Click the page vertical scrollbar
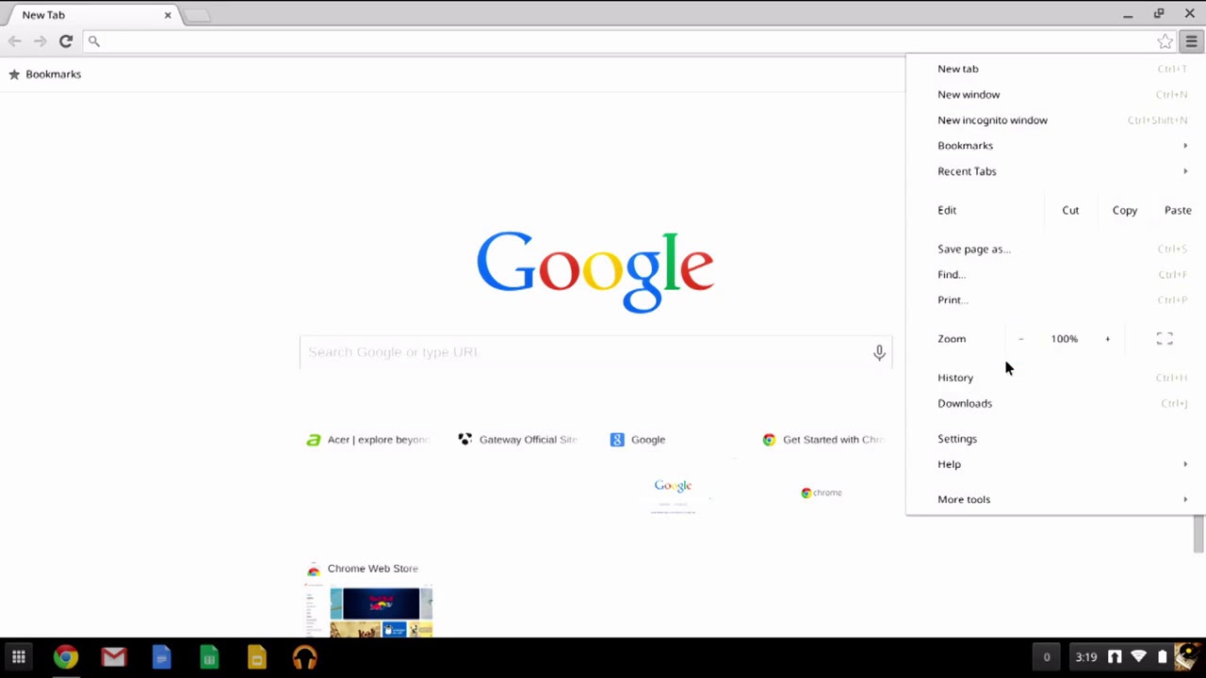The width and height of the screenshot is (1206, 678). tap(1198, 533)
